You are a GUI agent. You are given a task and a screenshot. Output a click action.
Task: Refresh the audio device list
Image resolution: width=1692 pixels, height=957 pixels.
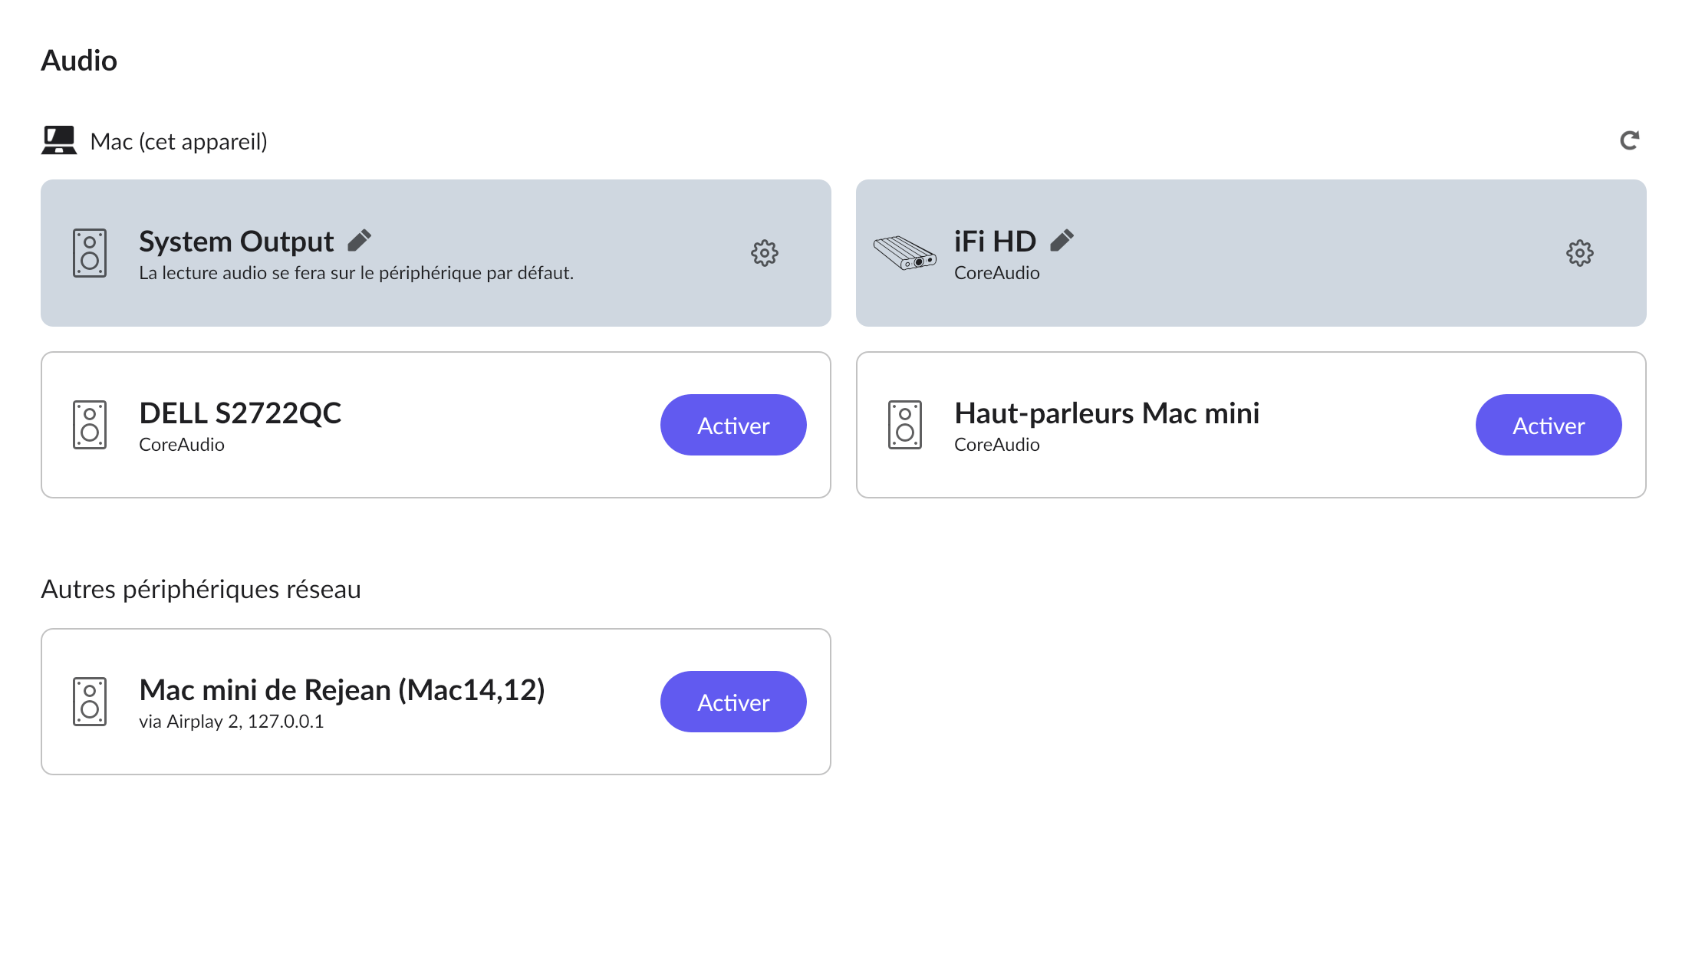click(x=1629, y=140)
